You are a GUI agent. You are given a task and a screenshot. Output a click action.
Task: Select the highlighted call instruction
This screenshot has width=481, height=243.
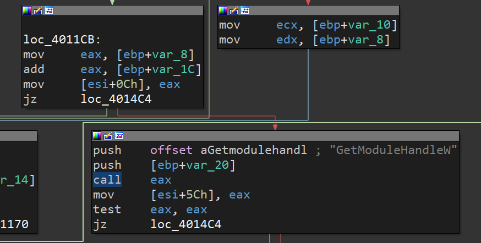tap(107, 180)
